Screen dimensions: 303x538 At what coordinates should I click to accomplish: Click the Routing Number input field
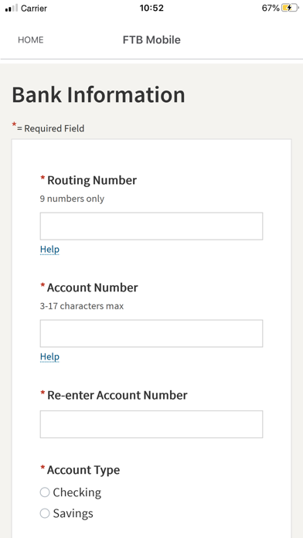[151, 226]
